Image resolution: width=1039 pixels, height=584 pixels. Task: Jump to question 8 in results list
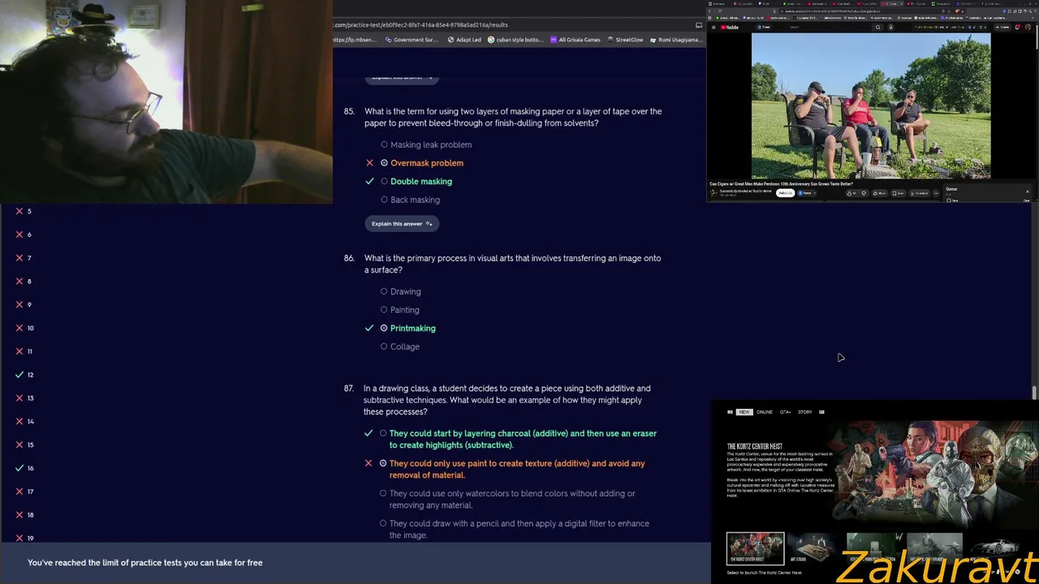(24, 281)
